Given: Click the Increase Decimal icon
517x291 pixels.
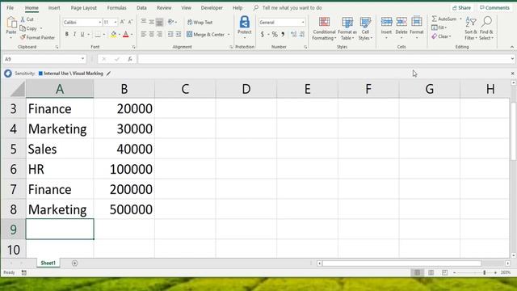Looking at the screenshot, I should [x=293, y=34].
